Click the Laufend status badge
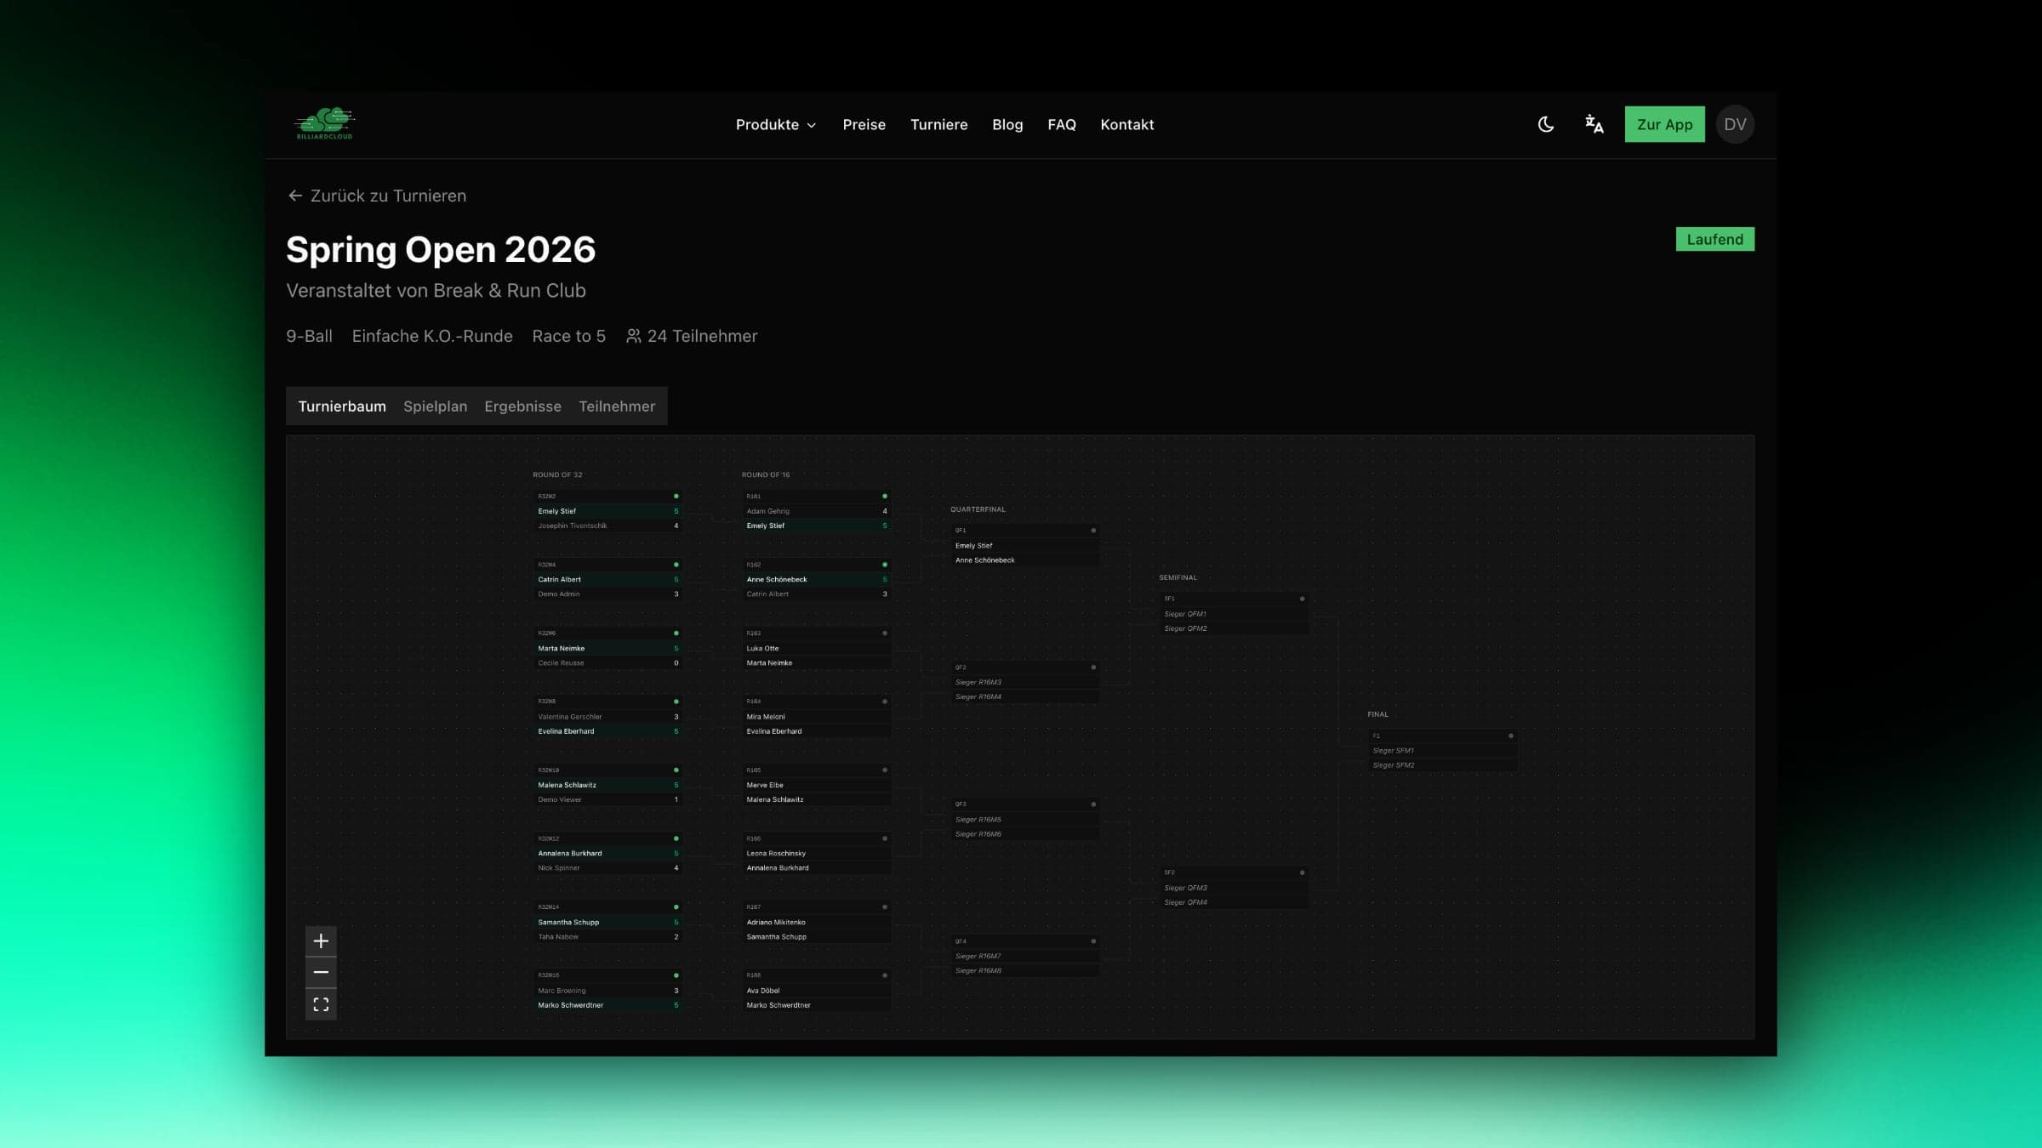The image size is (2042, 1148). click(1714, 239)
